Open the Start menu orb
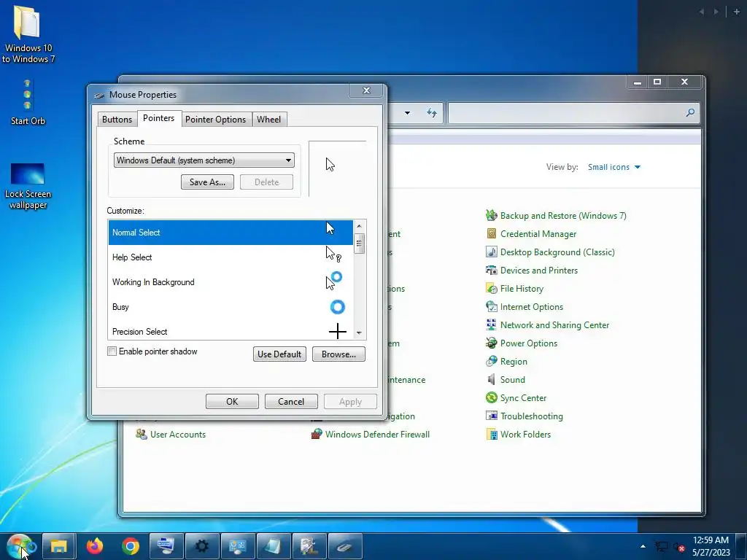This screenshot has width=747, height=560. point(20,545)
